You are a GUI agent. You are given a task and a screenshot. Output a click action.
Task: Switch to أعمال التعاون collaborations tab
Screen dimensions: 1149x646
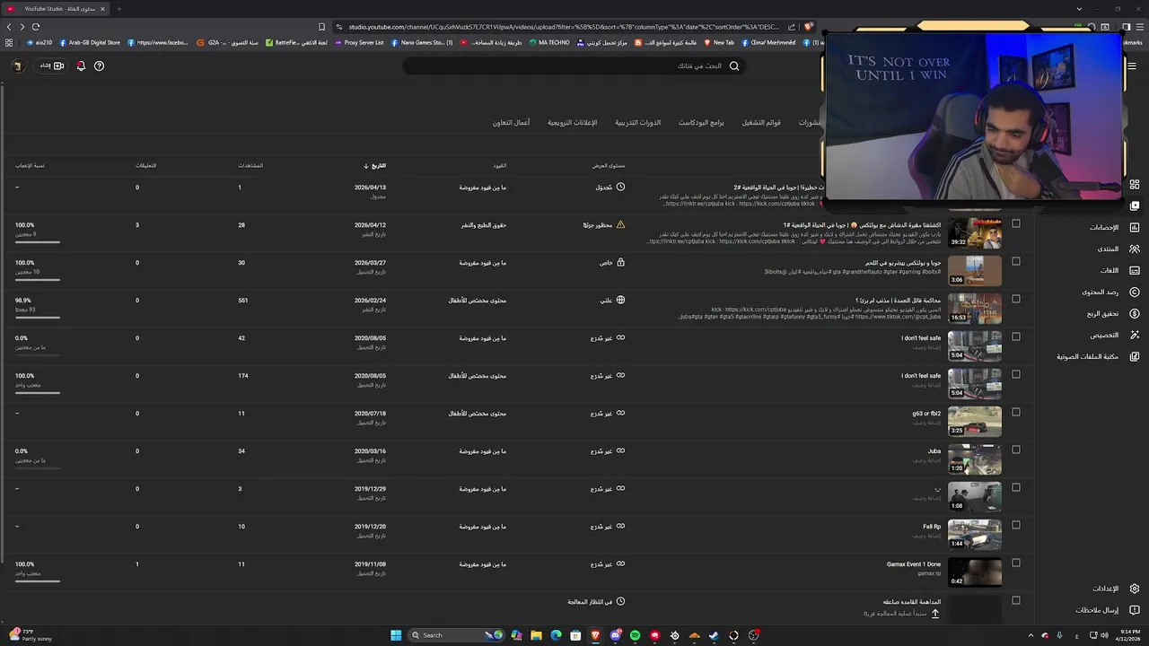[x=511, y=122]
